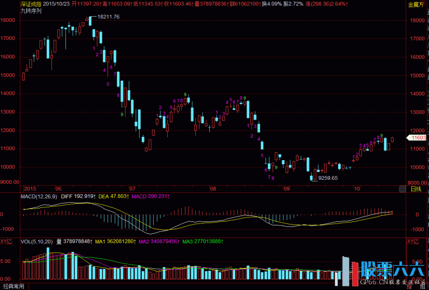Click the 2015 year label on time axis
Screen dimensions: 429x290
31,188
